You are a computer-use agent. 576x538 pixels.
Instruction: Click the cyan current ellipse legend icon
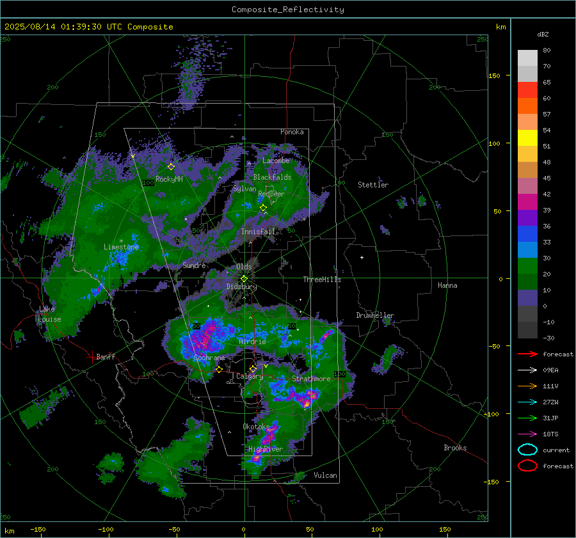click(527, 450)
